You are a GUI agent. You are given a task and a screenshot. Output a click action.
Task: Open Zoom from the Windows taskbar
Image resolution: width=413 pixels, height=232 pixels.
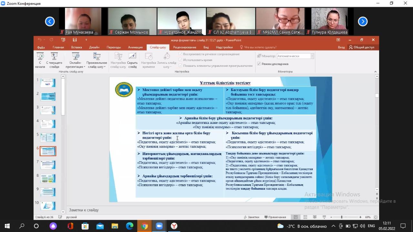(159, 226)
